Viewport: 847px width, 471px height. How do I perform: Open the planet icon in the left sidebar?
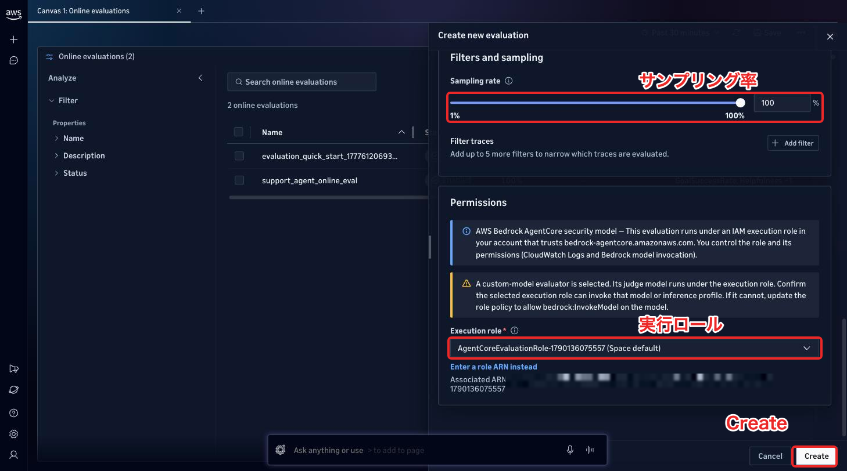pos(14,390)
